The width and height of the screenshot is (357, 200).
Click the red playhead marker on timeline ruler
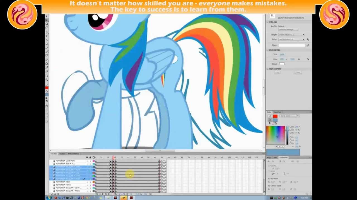pos(114,157)
